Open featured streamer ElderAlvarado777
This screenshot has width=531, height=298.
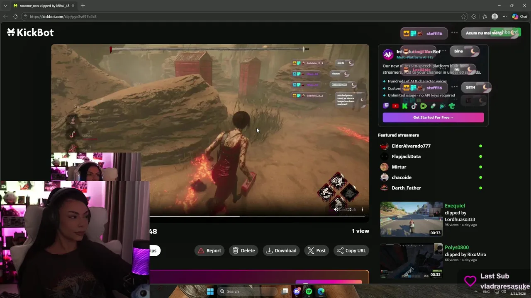(411, 146)
